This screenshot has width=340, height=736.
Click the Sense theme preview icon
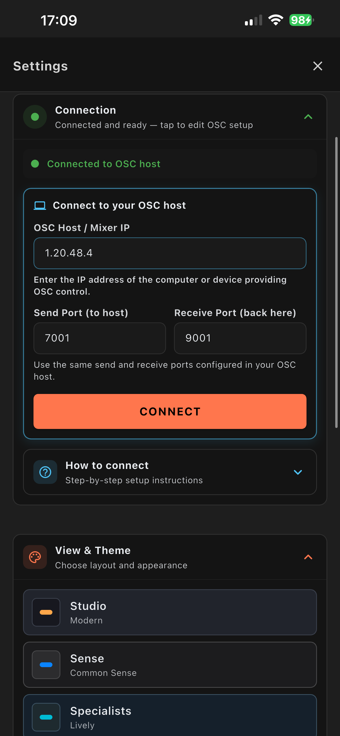[46, 665]
